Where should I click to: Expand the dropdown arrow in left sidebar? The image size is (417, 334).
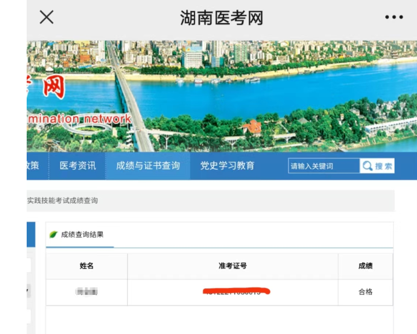(28, 291)
